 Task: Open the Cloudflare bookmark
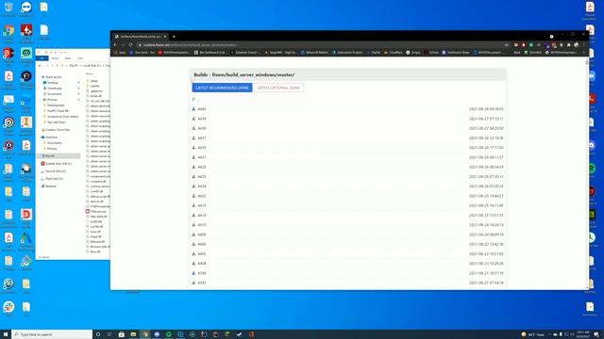tap(393, 53)
